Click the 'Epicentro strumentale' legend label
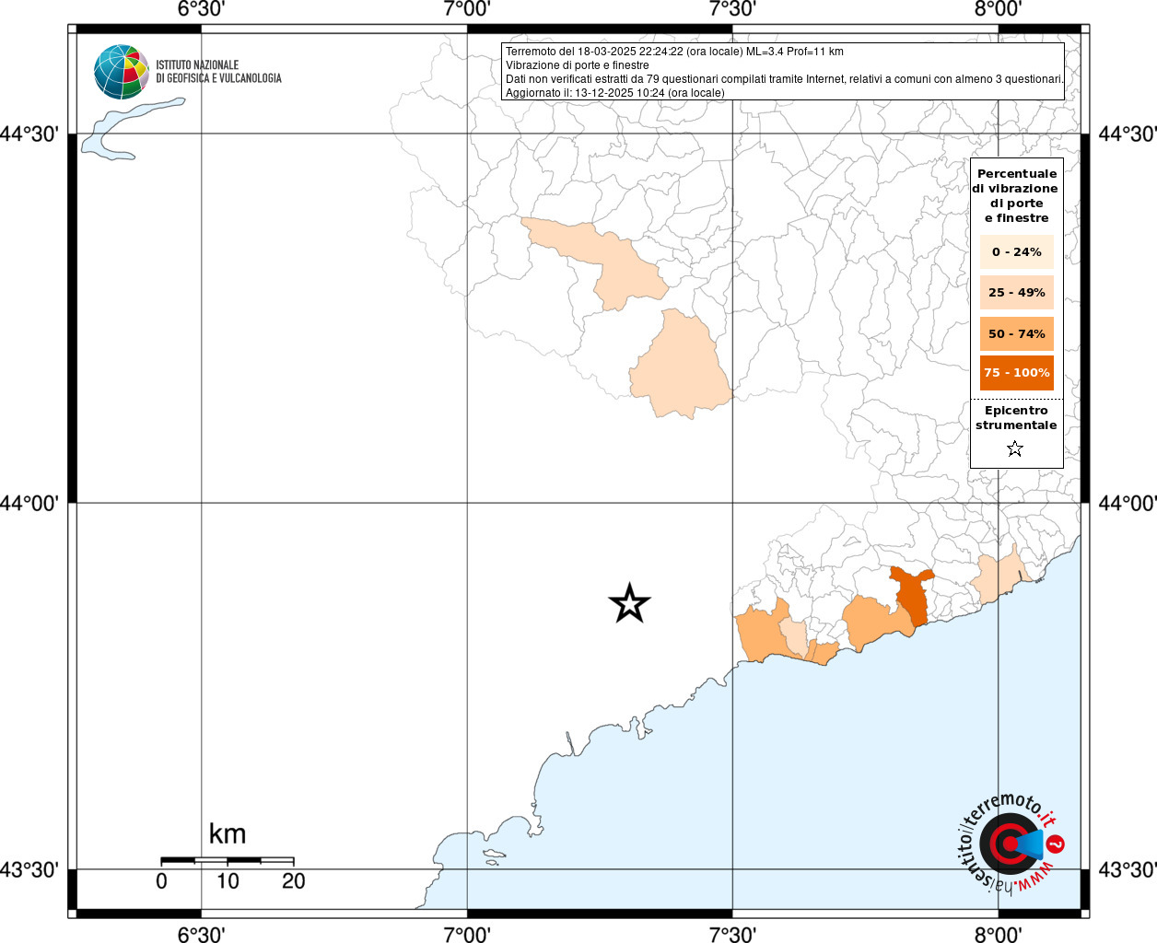This screenshot has height=943, width=1157. (1016, 418)
